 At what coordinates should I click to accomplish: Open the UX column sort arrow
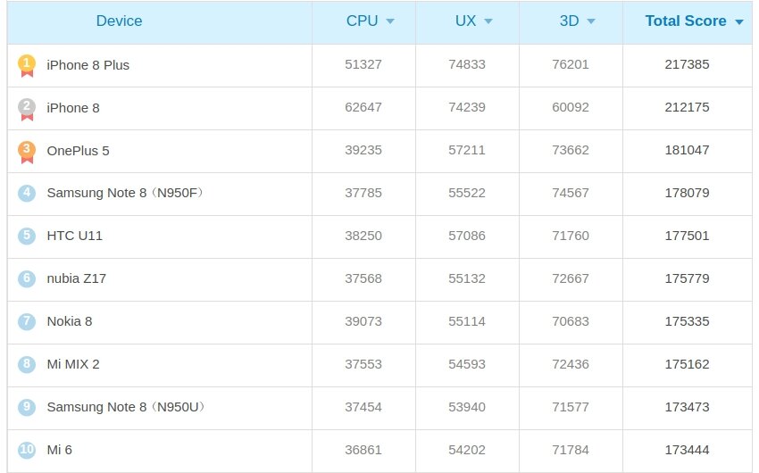pos(488,21)
